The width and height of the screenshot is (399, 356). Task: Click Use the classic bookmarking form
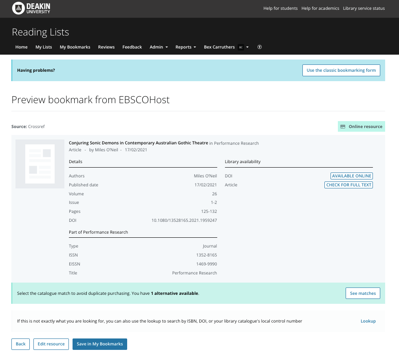tap(341, 70)
